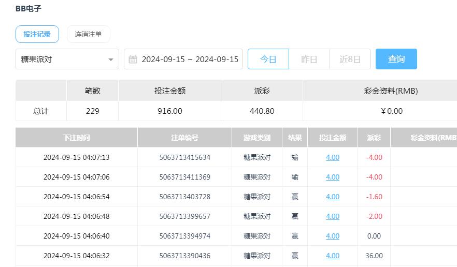Select the 今日 date filter
457x267 pixels.
[268, 59]
